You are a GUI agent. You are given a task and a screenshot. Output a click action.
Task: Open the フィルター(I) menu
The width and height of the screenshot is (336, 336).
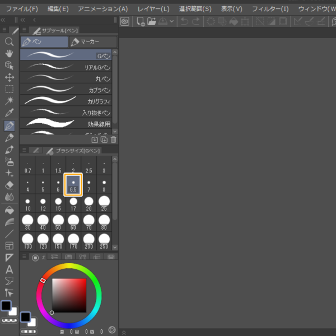coord(270,9)
